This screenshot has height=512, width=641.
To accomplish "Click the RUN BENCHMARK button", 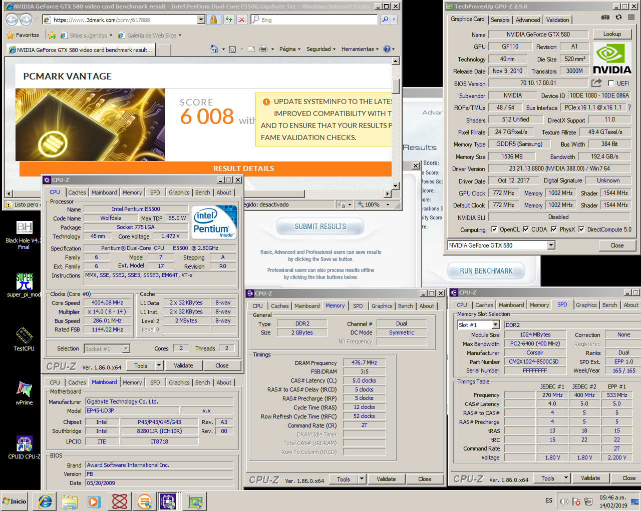I will (486, 271).
